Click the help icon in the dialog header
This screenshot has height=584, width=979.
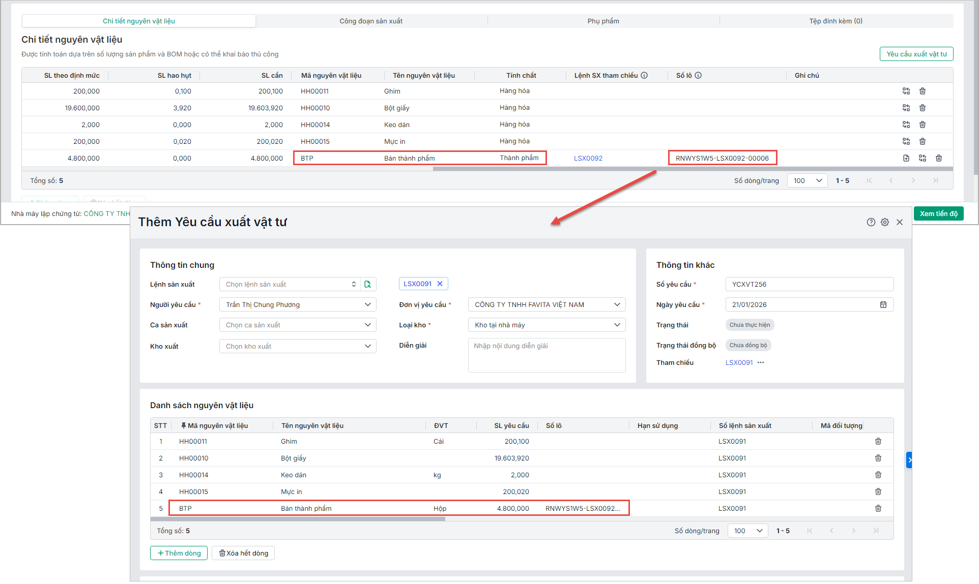[x=871, y=222]
